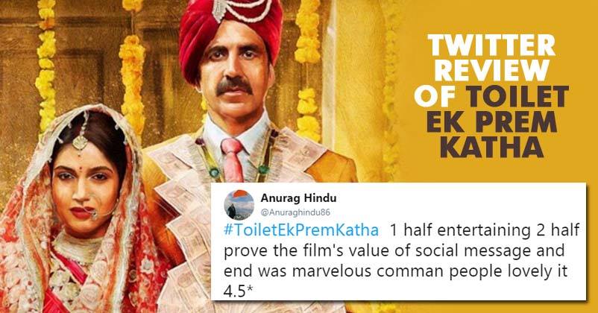Follow the #ToiletEkPremKatha hashtag link

[301, 230]
